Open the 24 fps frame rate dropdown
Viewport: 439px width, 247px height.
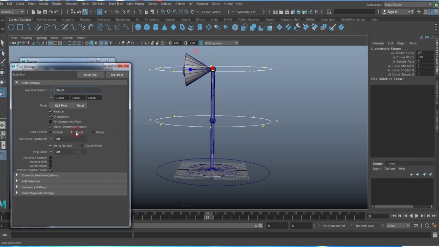tap(398, 226)
